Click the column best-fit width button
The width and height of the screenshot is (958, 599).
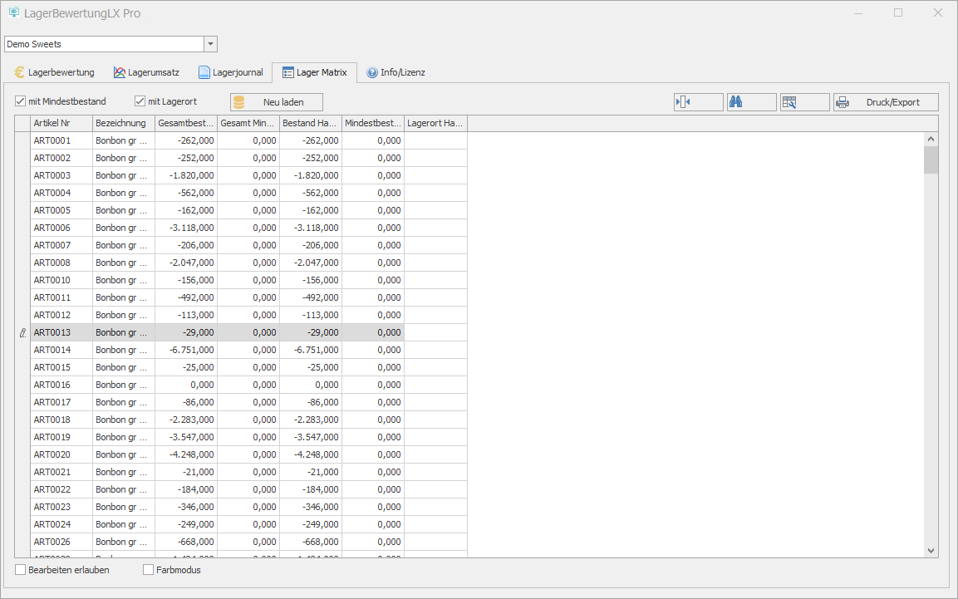pyautogui.click(x=698, y=102)
